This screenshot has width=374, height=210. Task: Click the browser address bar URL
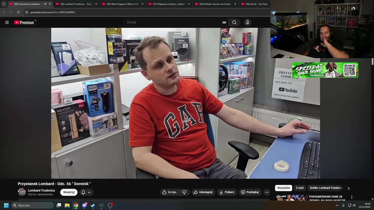(x=53, y=12)
